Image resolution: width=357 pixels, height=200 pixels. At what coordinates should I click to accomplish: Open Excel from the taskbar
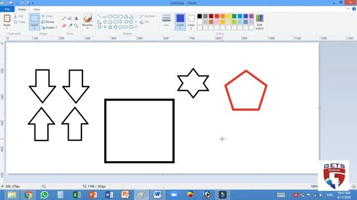point(77,195)
